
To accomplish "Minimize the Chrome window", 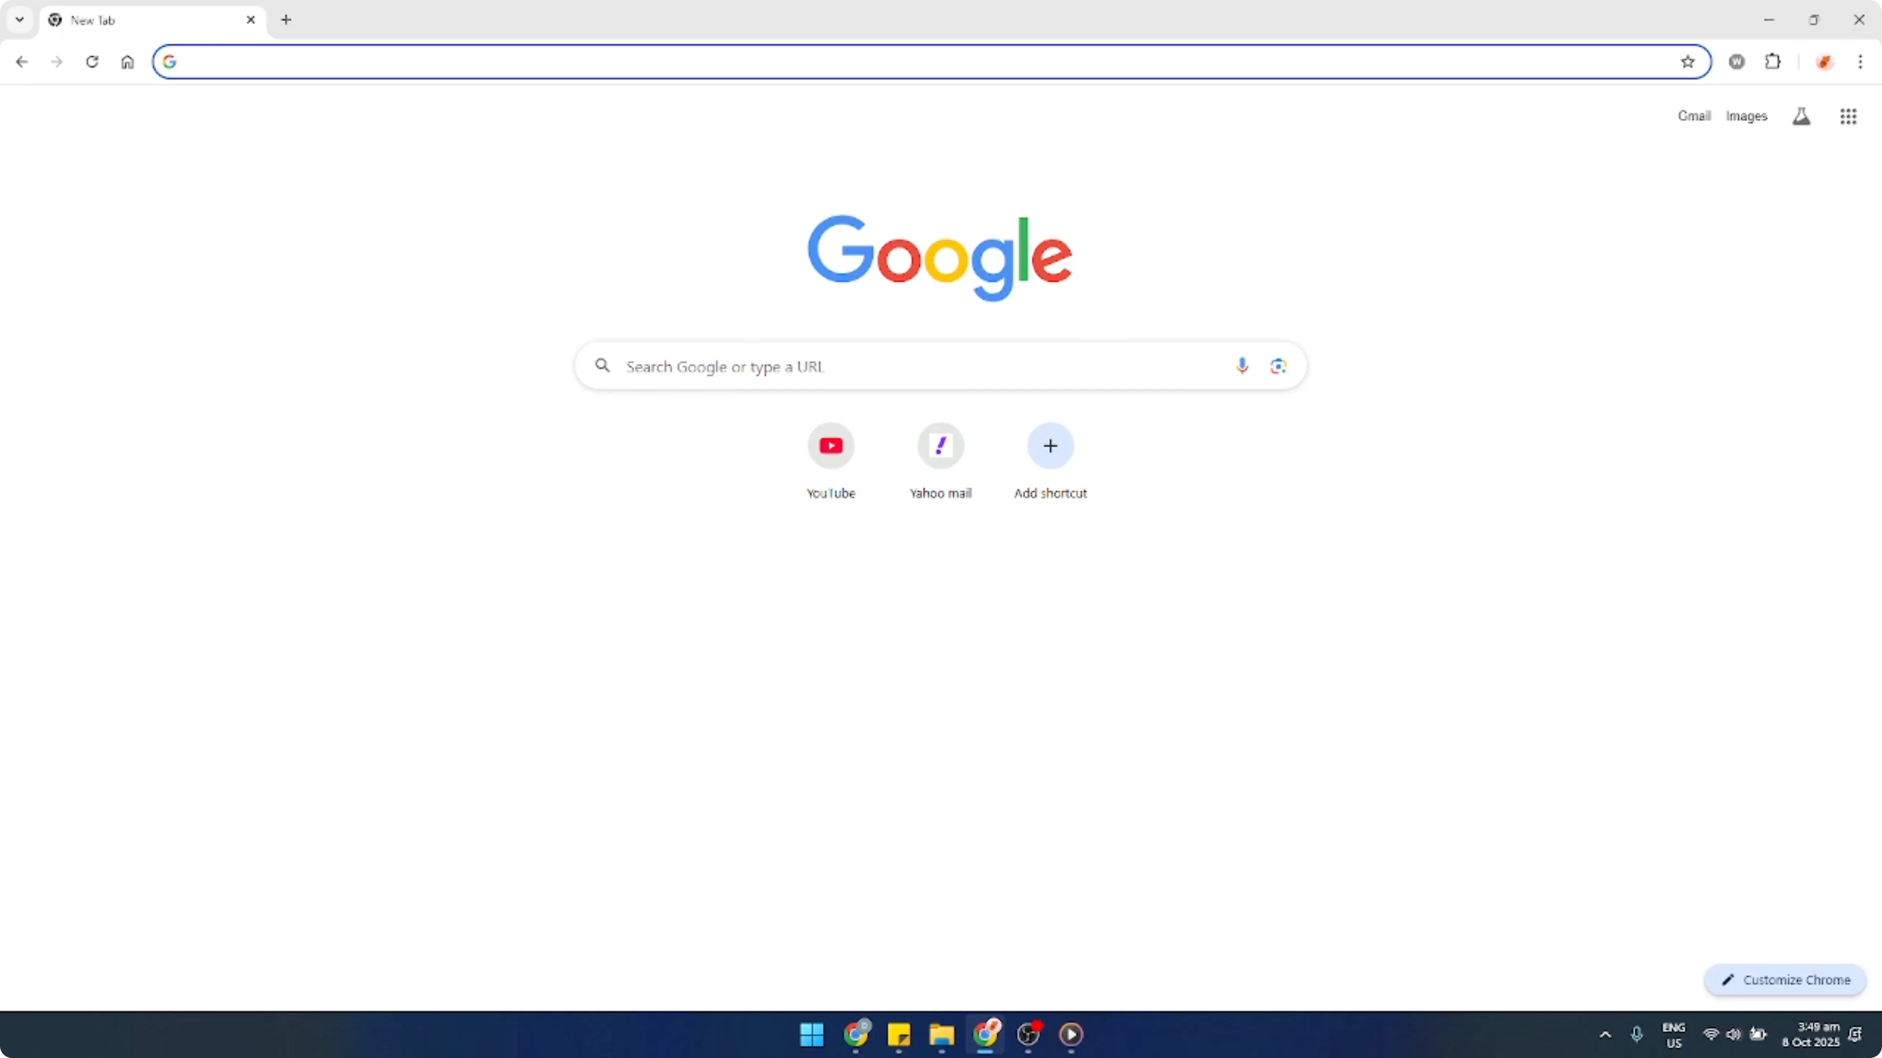I will 1769,20.
